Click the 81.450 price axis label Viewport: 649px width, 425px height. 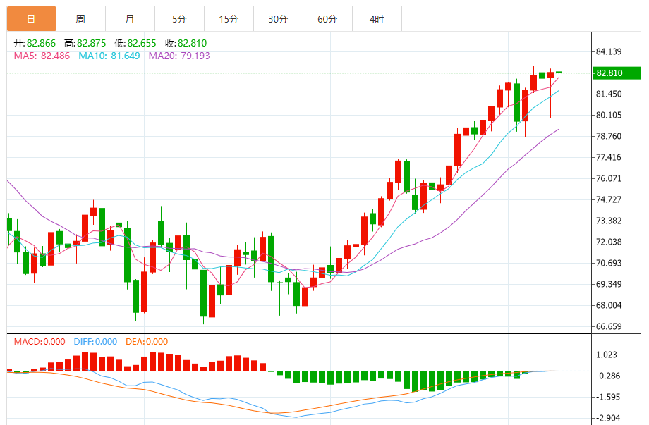pyautogui.click(x=608, y=94)
